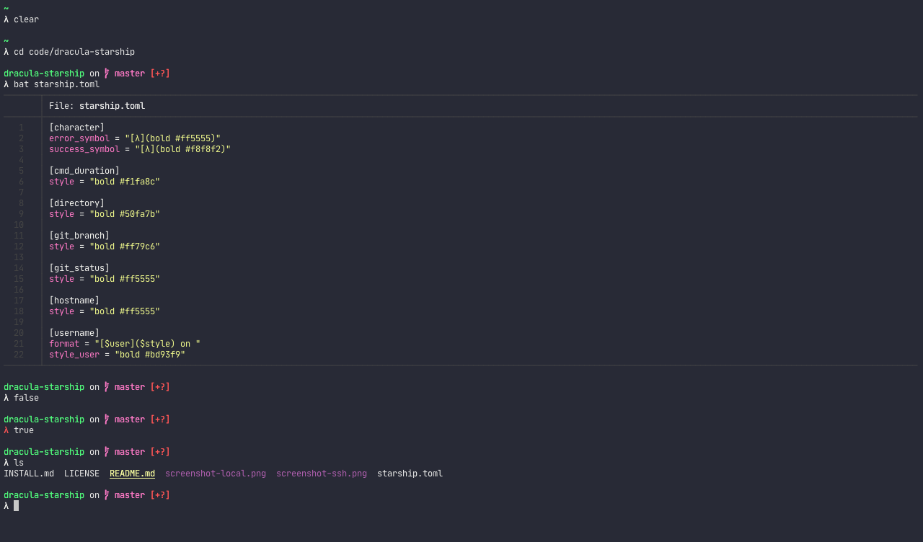Click the lambda prompt before "clear"
Image resolution: width=923 pixels, height=542 pixels.
click(6, 19)
